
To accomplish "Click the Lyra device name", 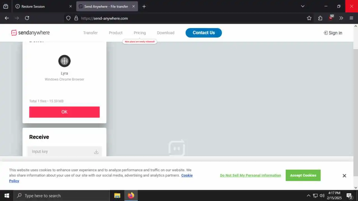I will [64, 73].
